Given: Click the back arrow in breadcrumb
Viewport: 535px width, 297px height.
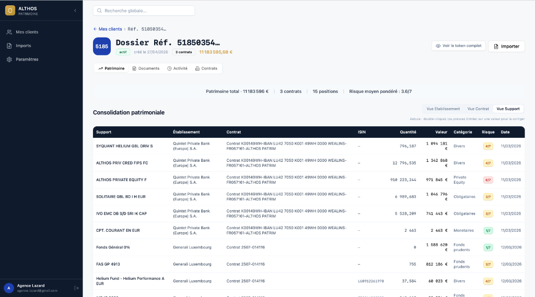Looking at the screenshot, I should click(x=95, y=29).
